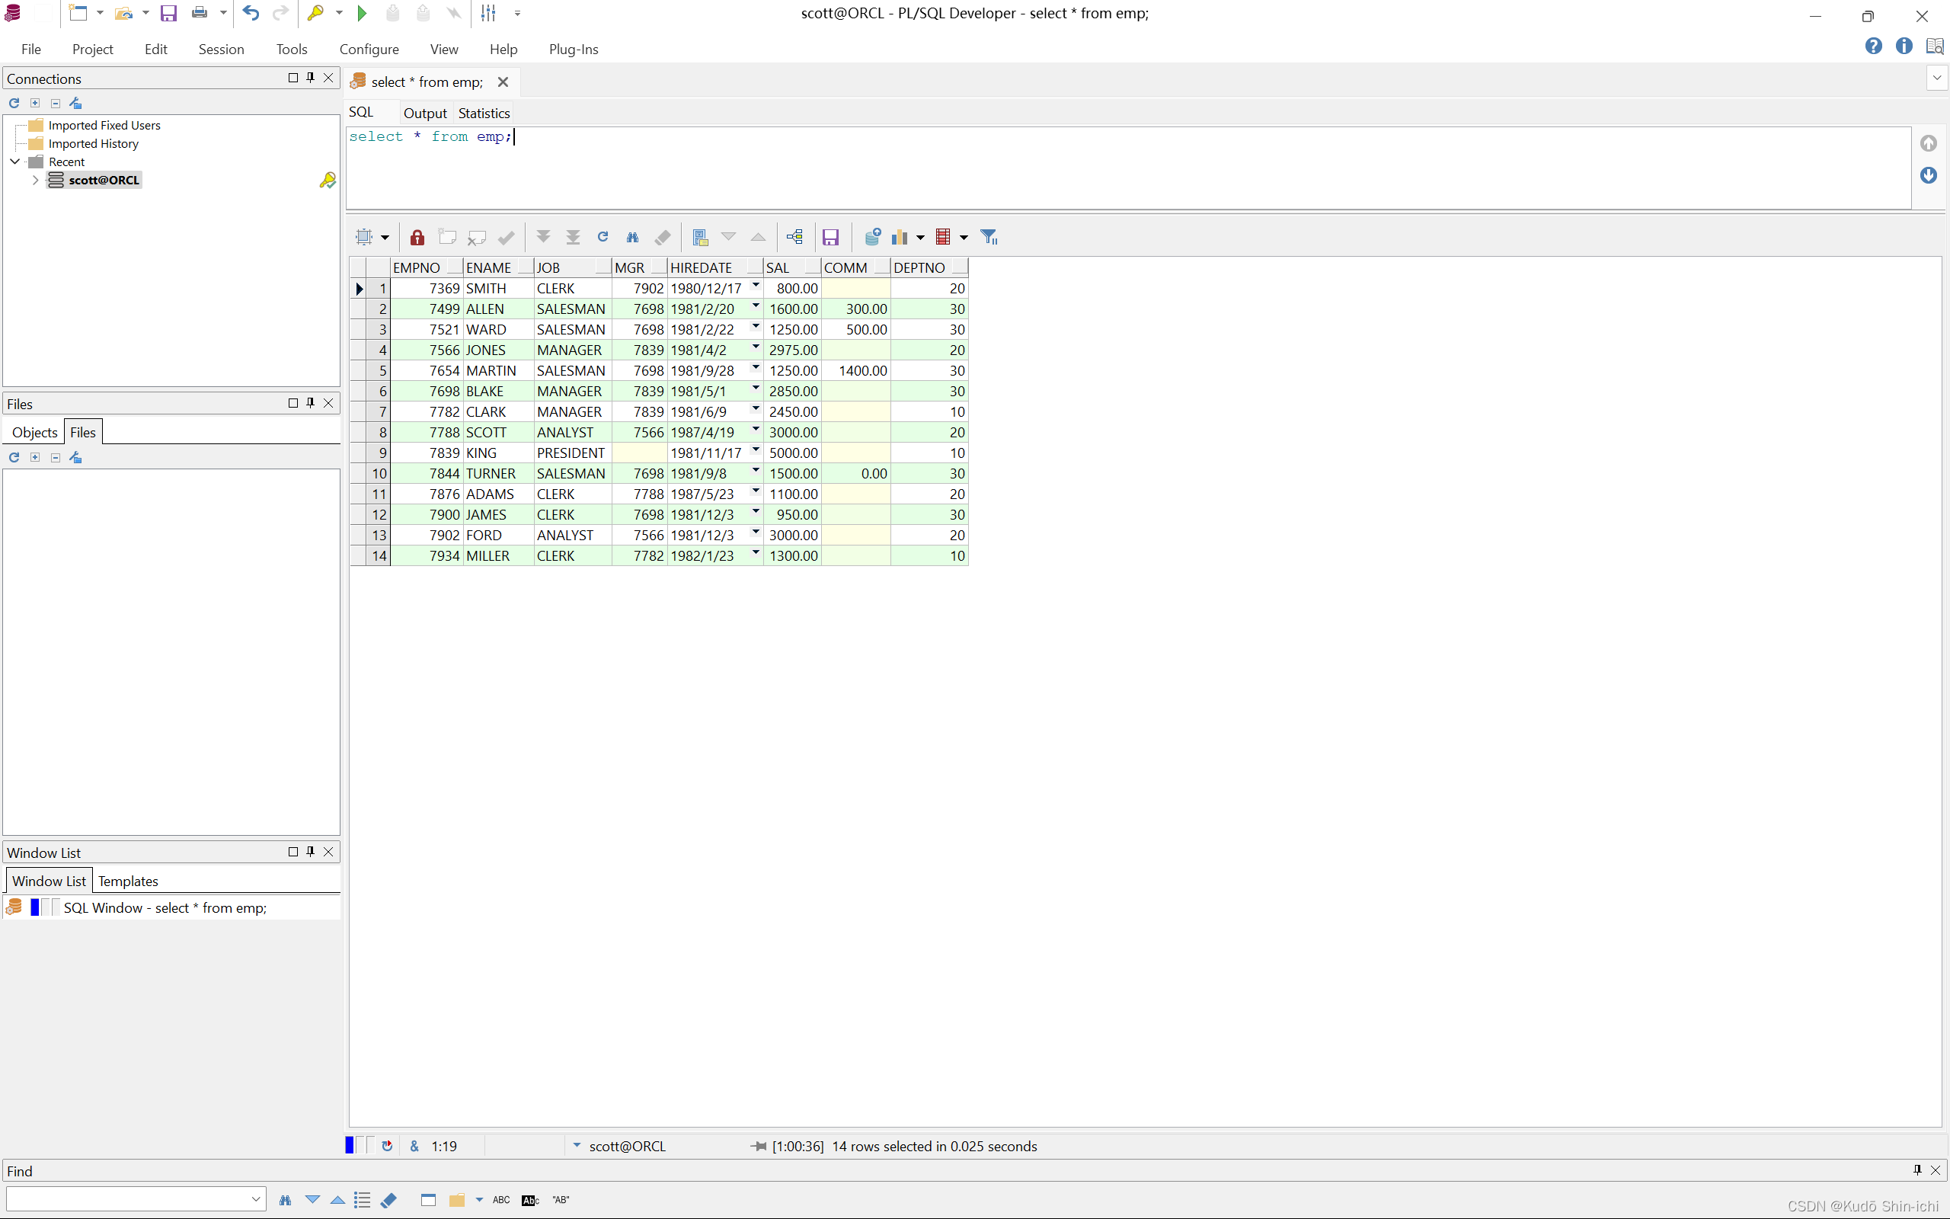Pin the Find panel

(x=1917, y=1171)
